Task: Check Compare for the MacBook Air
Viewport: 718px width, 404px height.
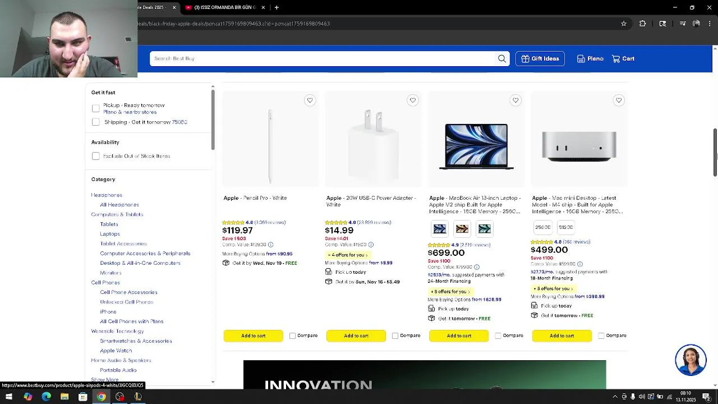Action: [498, 336]
